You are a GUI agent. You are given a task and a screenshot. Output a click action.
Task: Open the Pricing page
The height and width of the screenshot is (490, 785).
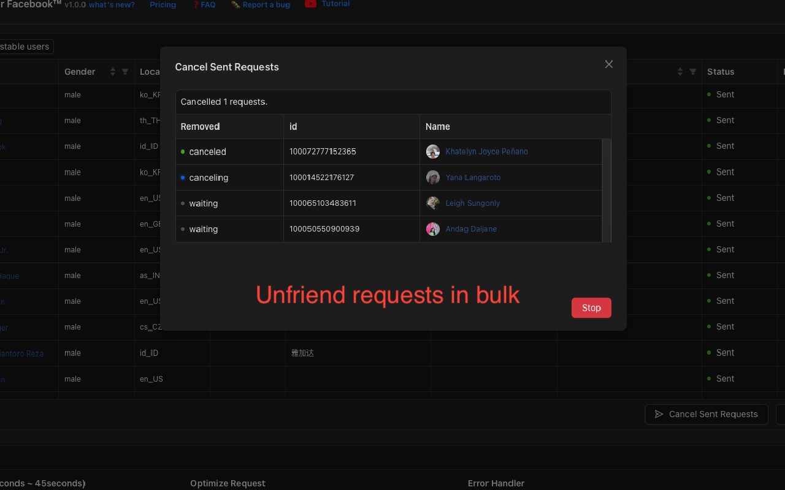pyautogui.click(x=163, y=4)
